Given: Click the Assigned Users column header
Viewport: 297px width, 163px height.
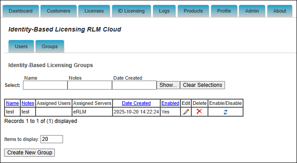Looking at the screenshot, I should coord(54,103).
